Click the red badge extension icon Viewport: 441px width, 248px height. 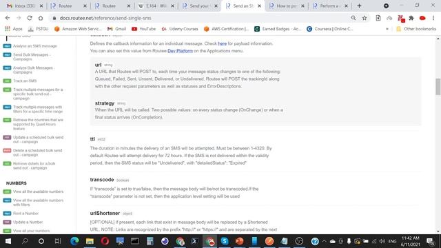[x=401, y=19]
